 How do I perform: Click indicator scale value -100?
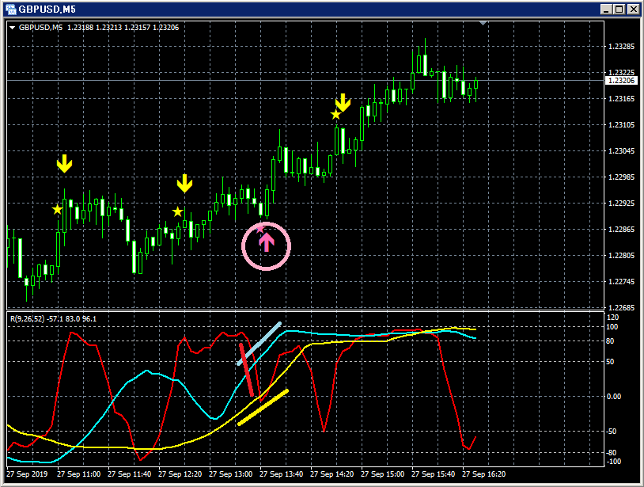coord(614,462)
